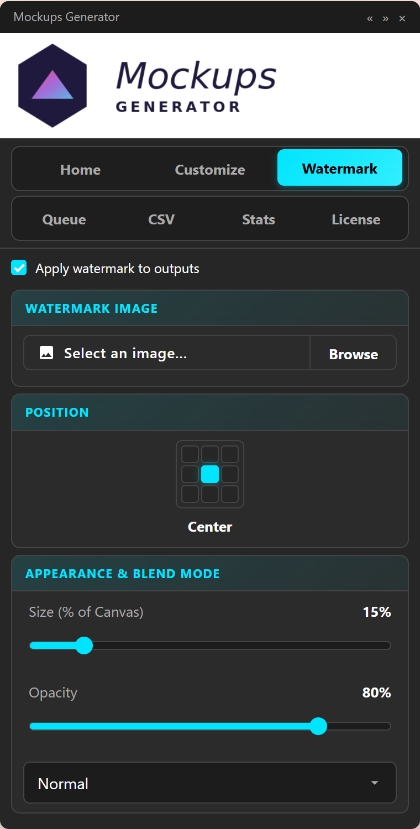This screenshot has height=829, width=420.
Task: Click the blend mode dropdown arrow
Action: 375,783
